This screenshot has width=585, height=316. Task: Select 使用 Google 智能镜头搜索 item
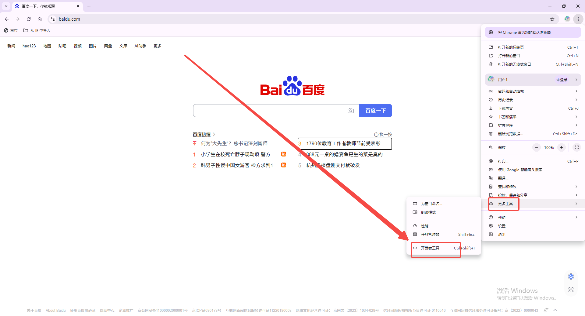(x=533, y=170)
